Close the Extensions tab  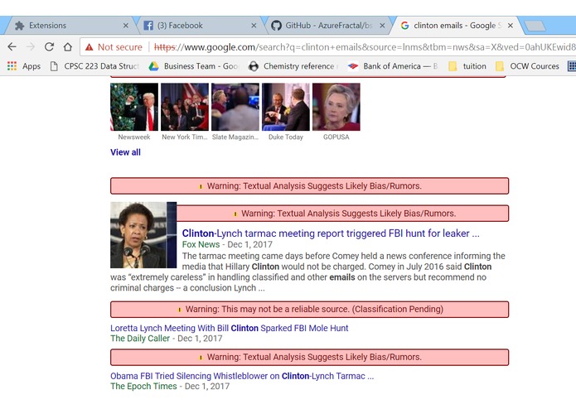[126, 26]
